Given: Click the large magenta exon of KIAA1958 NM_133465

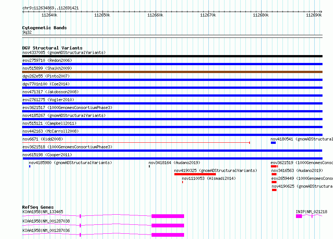Looking at the screenshot, I should [x=168, y=216].
